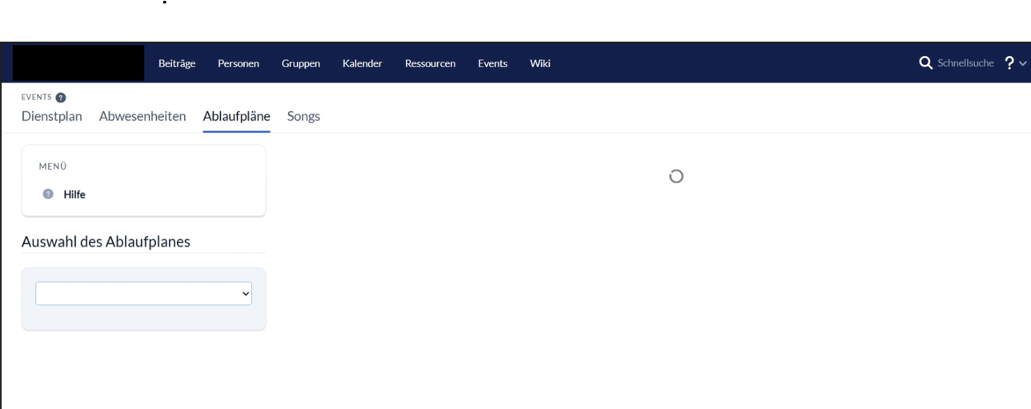Switch to the Songs tab
This screenshot has width=1031, height=409.
point(303,116)
